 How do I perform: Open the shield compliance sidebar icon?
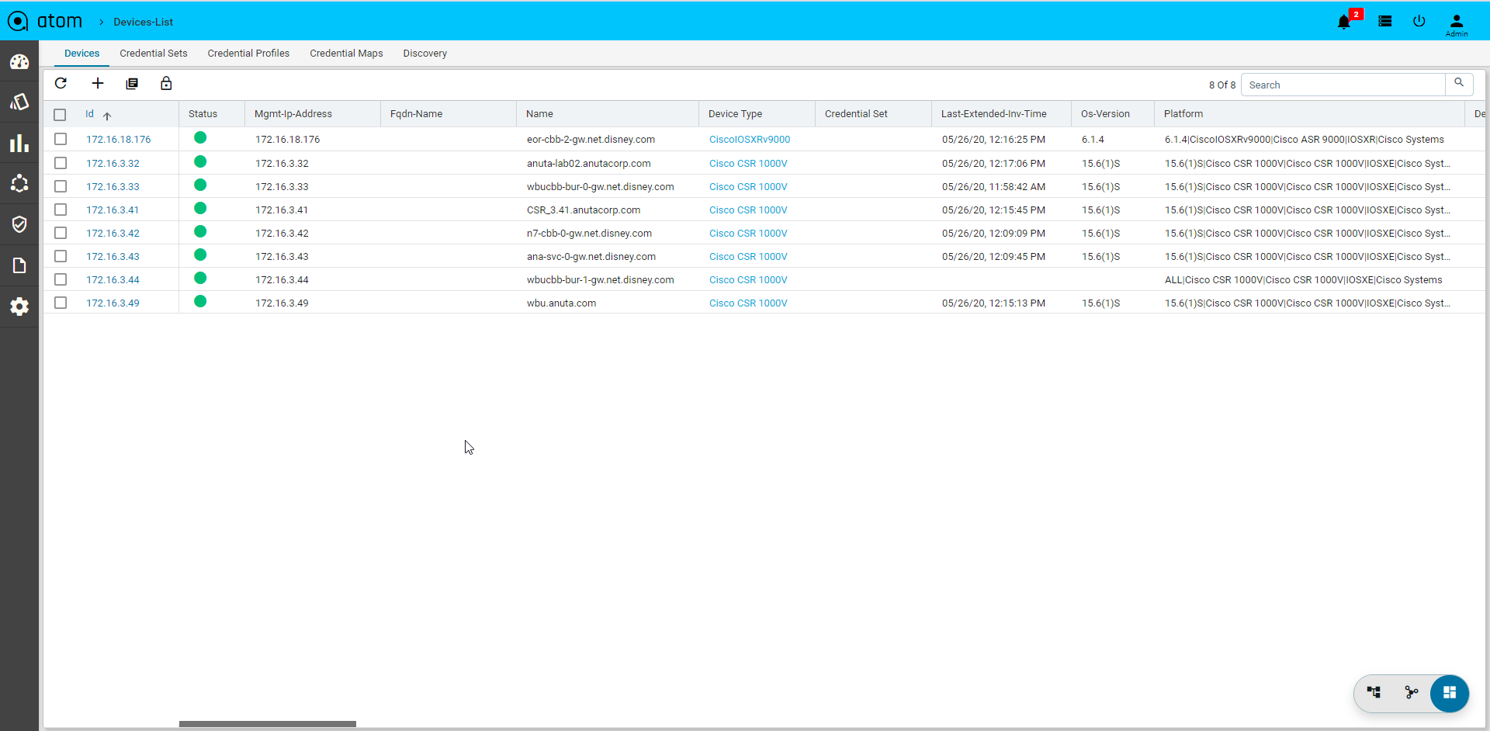coord(19,225)
